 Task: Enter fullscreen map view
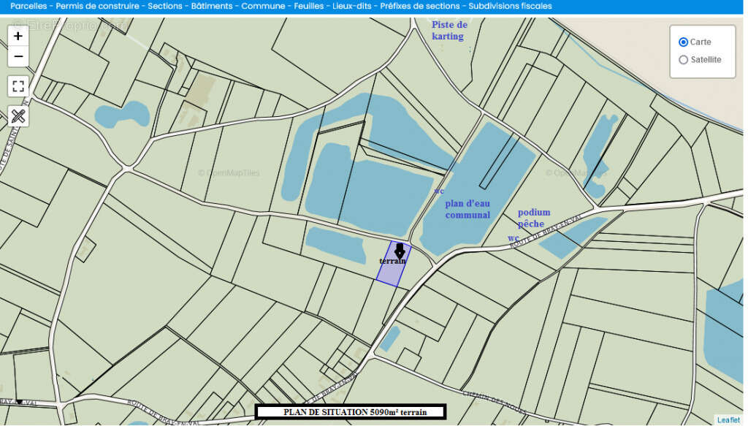(x=18, y=86)
